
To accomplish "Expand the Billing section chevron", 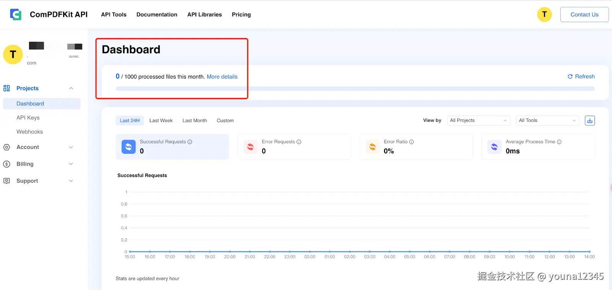I will tap(71, 164).
